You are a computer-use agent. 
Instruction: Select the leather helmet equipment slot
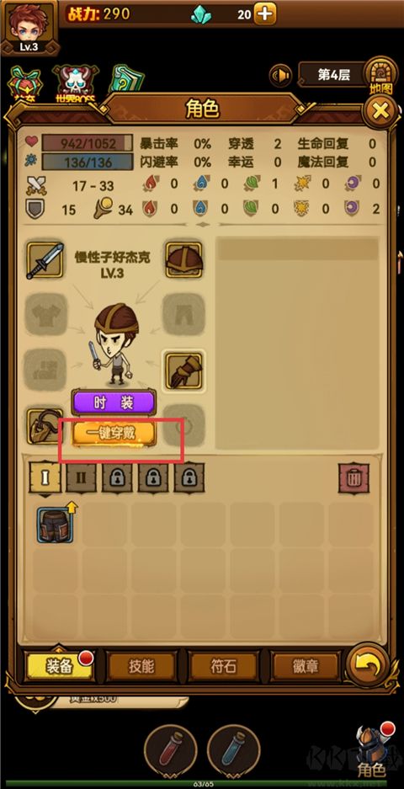(x=183, y=259)
